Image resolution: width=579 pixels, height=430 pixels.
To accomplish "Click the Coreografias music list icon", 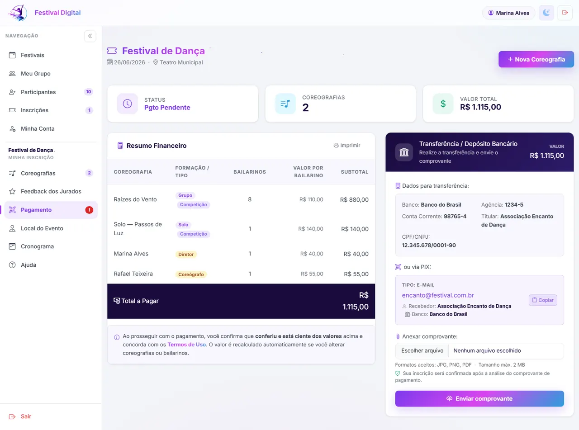I will [x=12, y=173].
